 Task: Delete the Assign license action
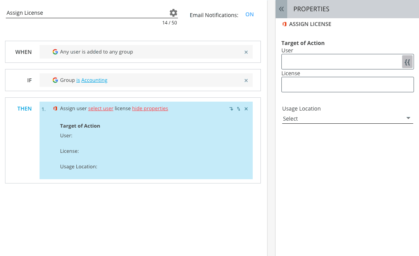[x=246, y=109]
